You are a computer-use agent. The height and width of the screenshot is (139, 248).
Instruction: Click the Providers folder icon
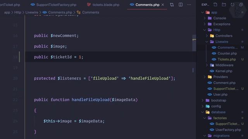pos(210,77)
